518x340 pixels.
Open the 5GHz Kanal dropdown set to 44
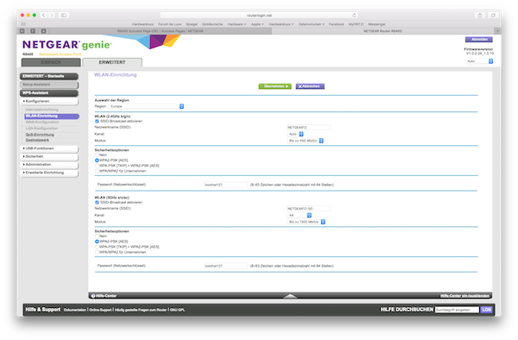[x=300, y=215]
